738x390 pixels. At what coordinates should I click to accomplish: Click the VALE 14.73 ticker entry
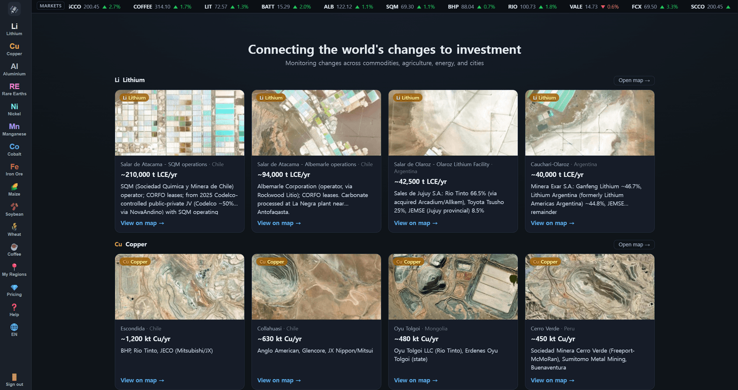594,7
